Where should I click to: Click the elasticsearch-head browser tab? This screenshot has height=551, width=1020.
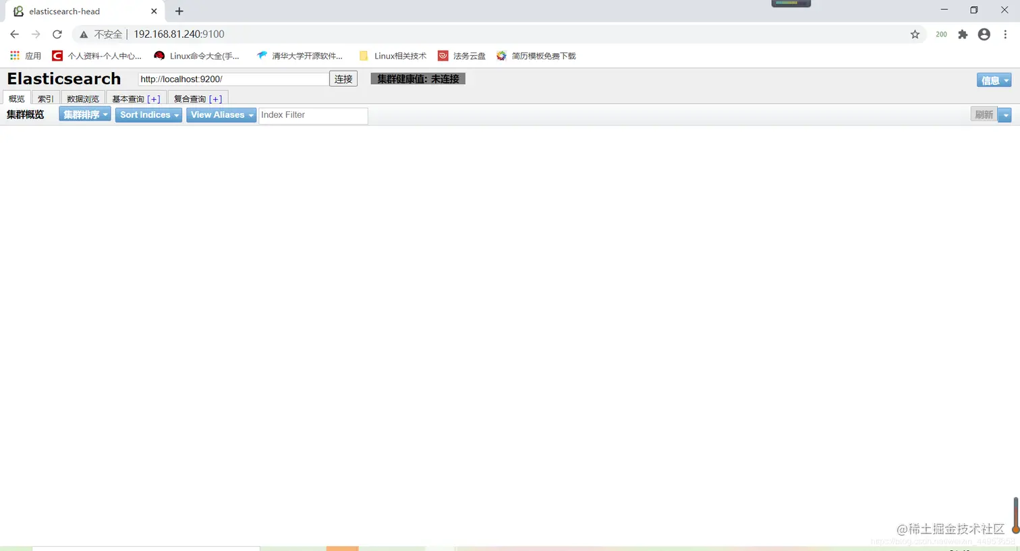84,11
